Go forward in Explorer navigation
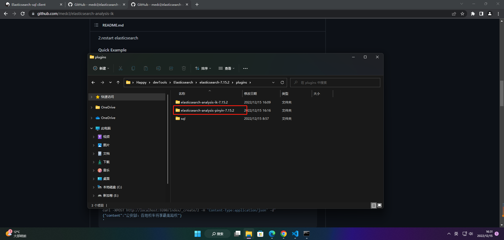Screen dimensions: 504x240 (x=102, y=82)
